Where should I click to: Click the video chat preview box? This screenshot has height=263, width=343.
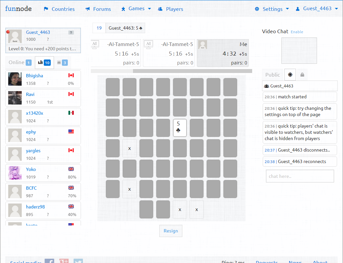[x=299, y=51]
